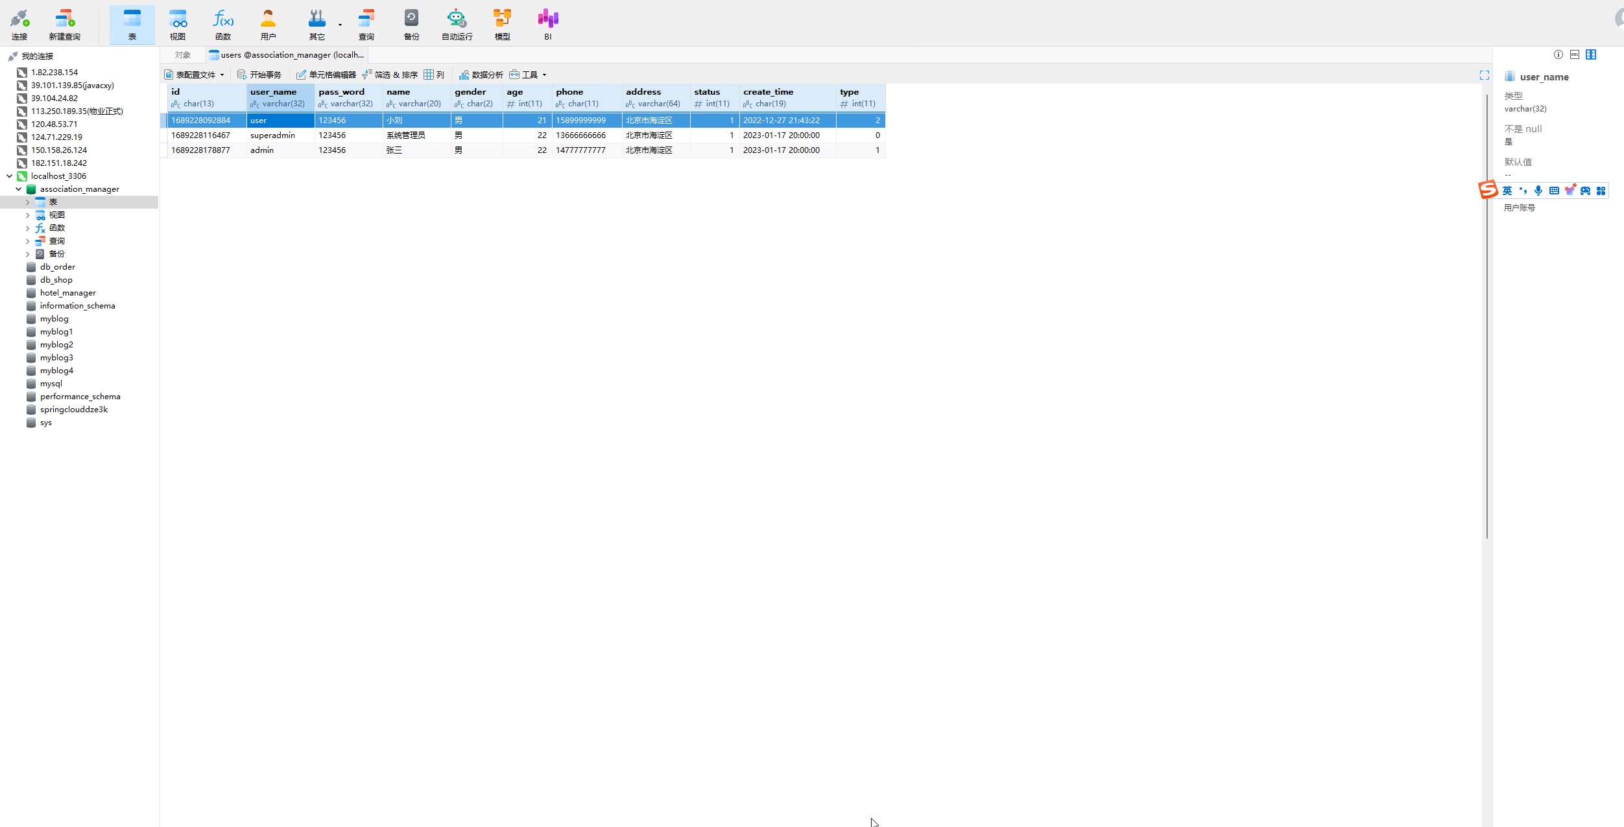The width and height of the screenshot is (1624, 827).
Task: Open the New Query (新建查询) tool
Action: (65, 24)
